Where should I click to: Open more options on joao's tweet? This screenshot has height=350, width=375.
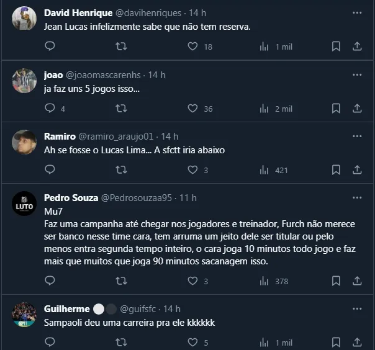[357, 74]
